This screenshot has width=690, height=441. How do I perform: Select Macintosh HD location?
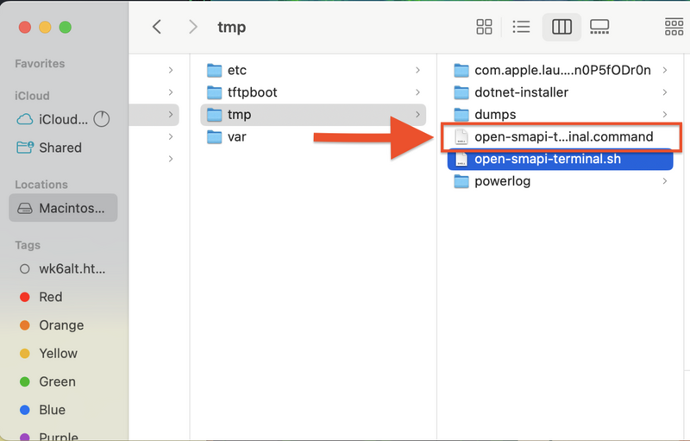63,208
